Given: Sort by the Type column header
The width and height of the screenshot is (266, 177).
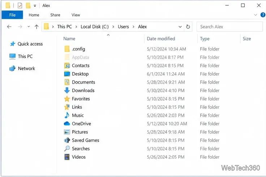Looking at the screenshot, I should (205, 39).
